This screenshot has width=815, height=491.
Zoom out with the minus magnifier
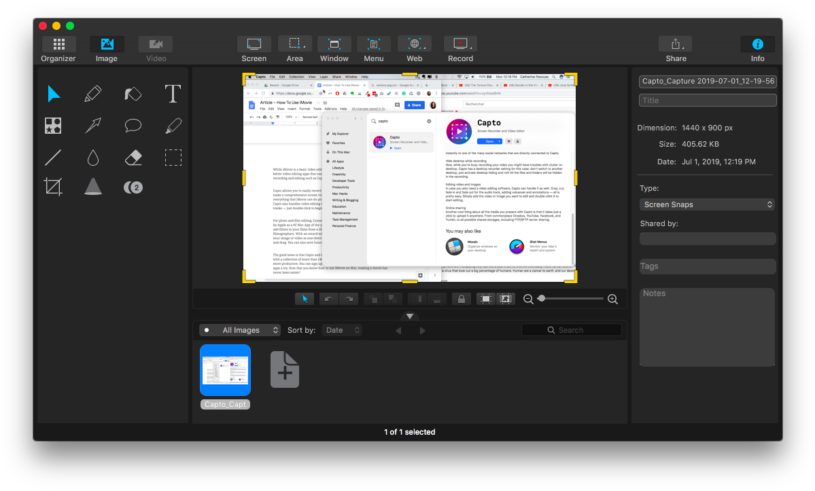528,299
